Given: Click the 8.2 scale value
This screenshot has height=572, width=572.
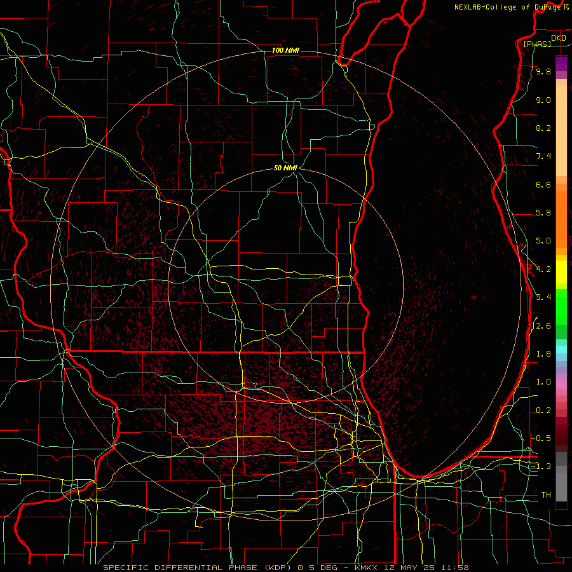Looking at the screenshot, I should coord(543,128).
